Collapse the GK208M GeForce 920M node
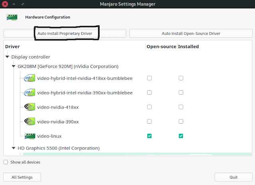Image resolution: width=255 pixels, height=185 pixels. pos(14,66)
